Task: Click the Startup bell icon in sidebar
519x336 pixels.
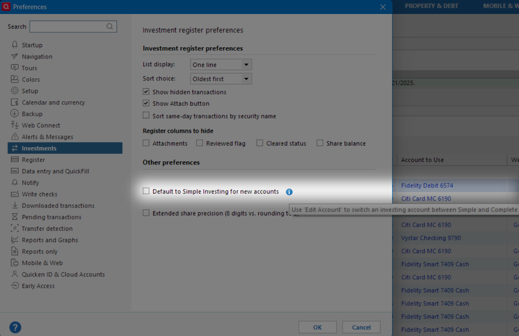Action: pos(14,45)
